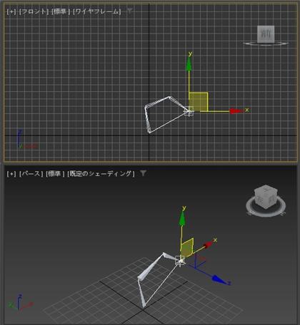Open the [+] menu in Perspective viewport

click(x=11, y=174)
